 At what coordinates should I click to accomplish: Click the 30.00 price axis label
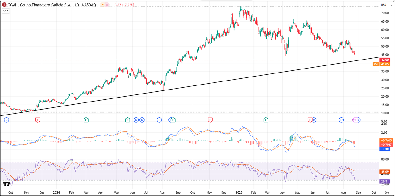(x=385, y=80)
